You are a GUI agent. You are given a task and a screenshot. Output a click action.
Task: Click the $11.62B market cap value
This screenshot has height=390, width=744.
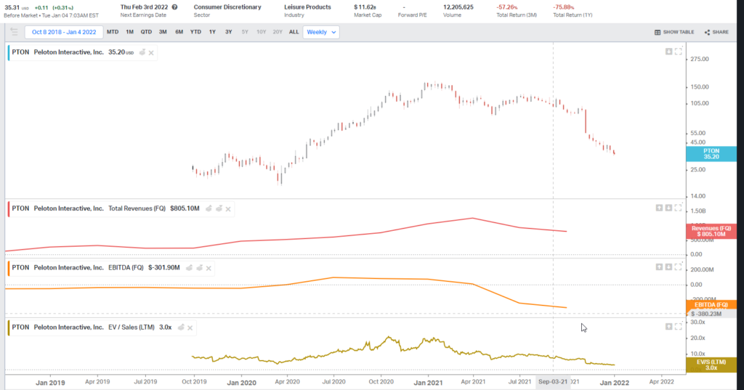click(365, 7)
